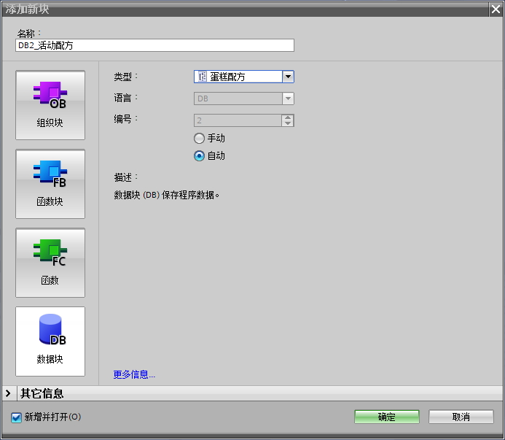Choose the 手动 numbering radio button
This screenshot has height=440, width=505.
point(199,139)
